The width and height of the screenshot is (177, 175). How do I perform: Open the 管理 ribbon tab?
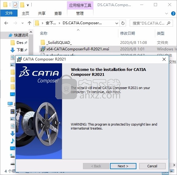(80, 13)
